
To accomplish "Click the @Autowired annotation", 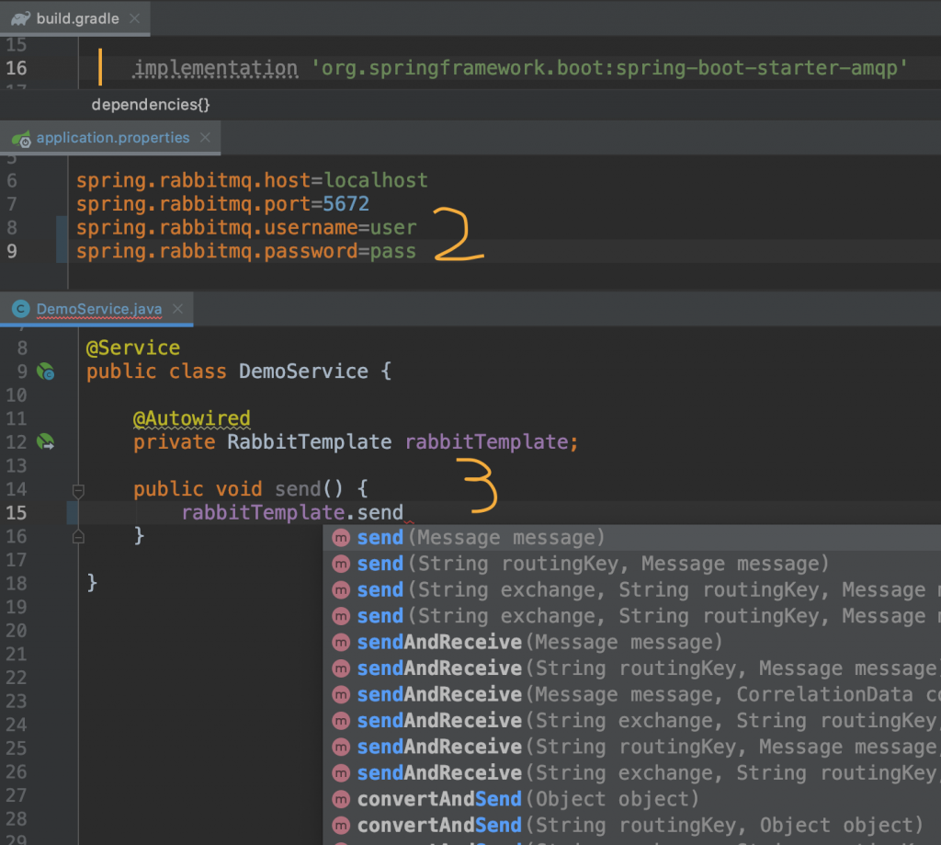I will pos(191,418).
